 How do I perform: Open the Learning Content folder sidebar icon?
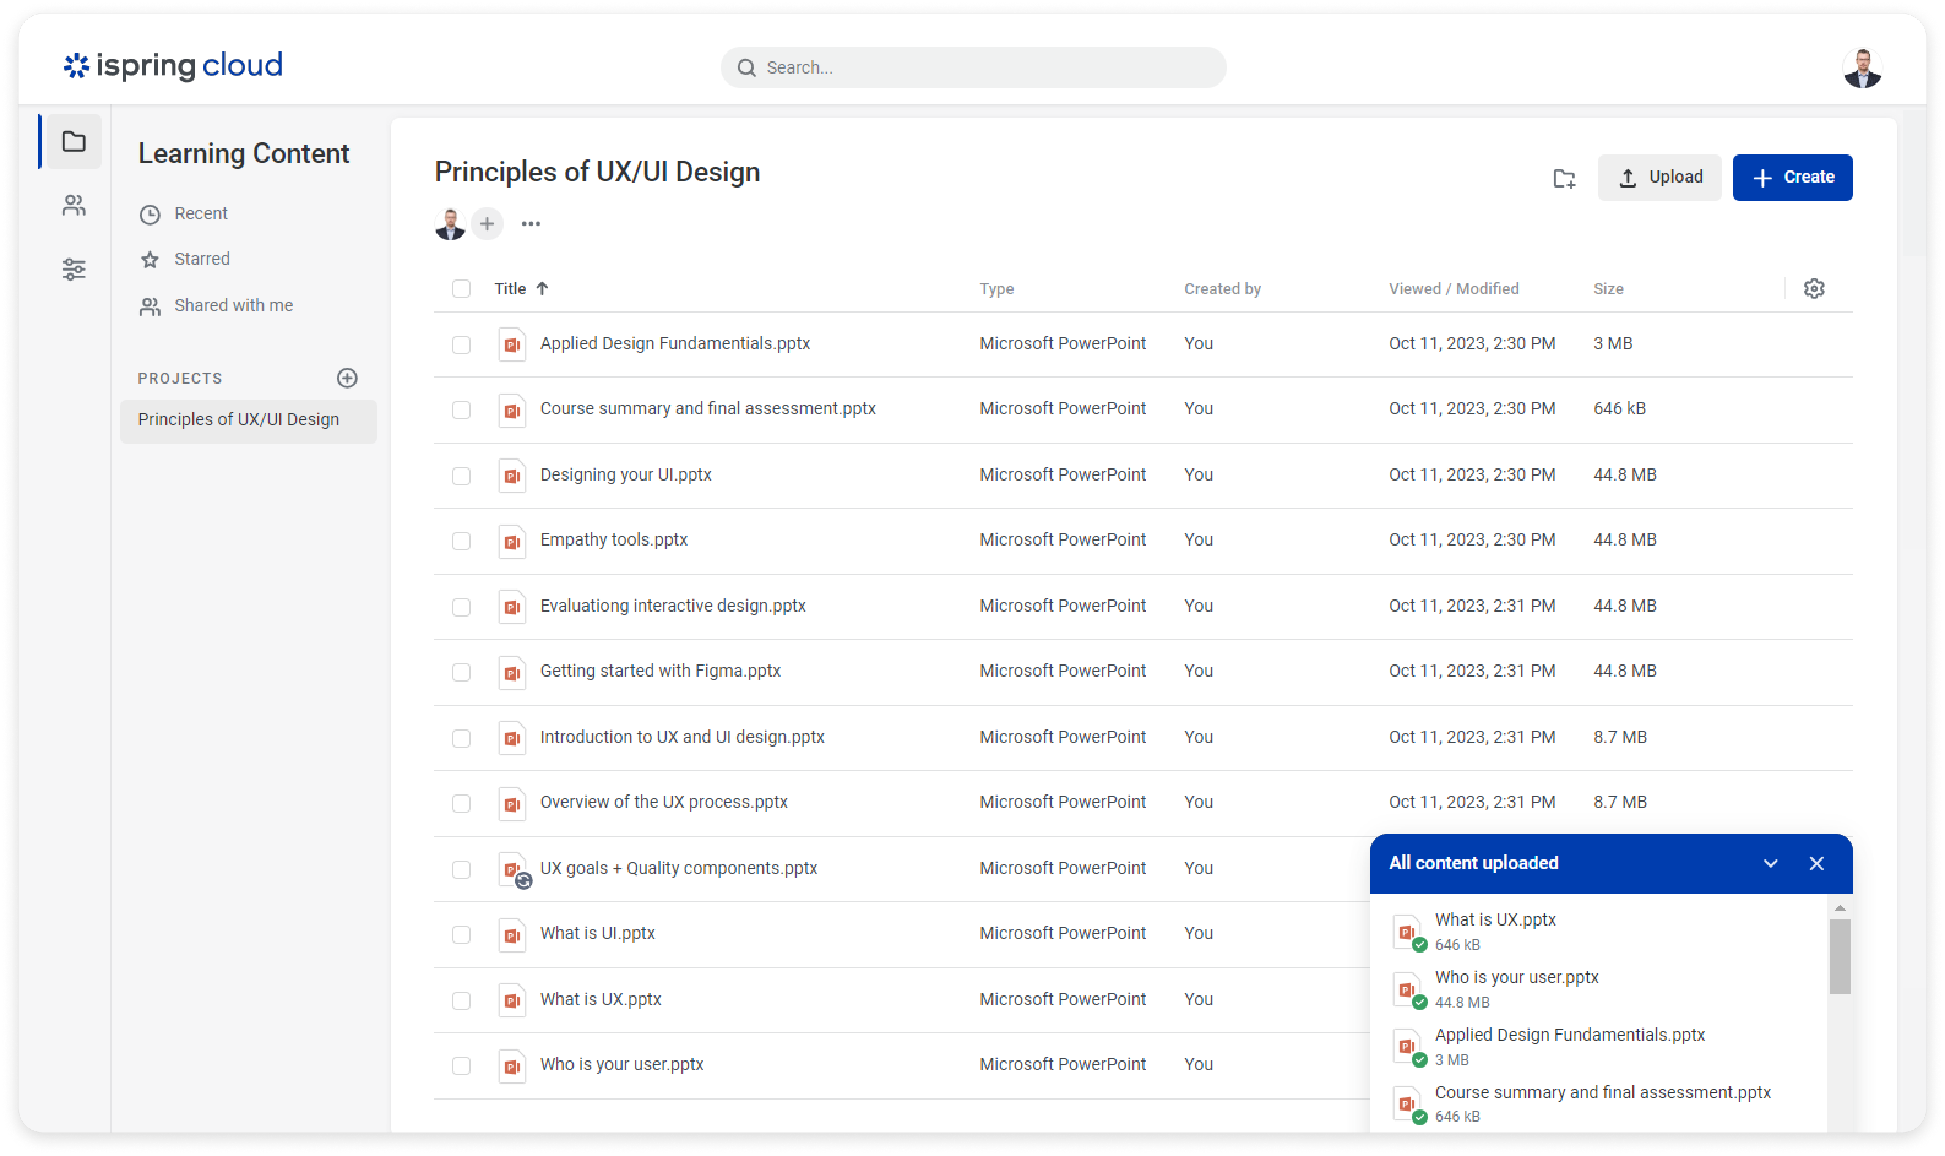(74, 141)
